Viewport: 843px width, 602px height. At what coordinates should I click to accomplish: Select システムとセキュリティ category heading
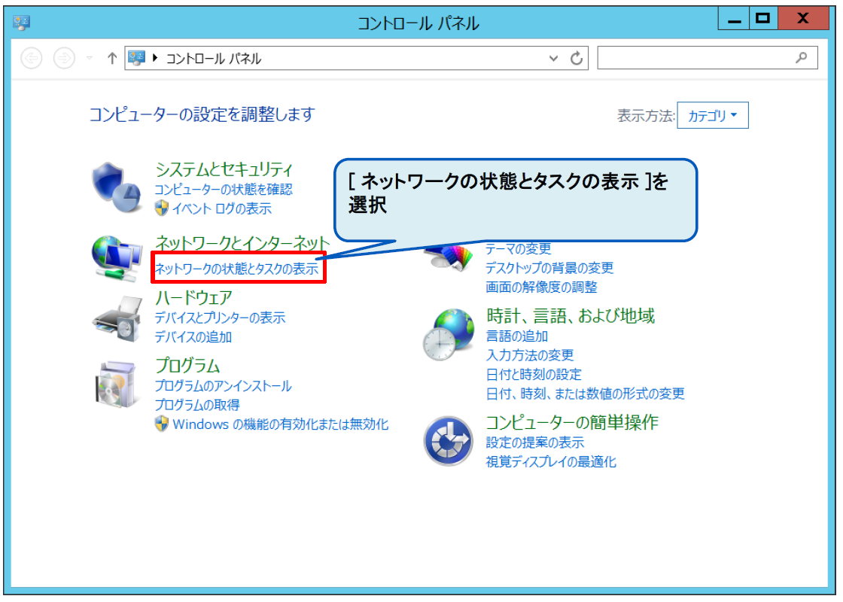point(224,169)
